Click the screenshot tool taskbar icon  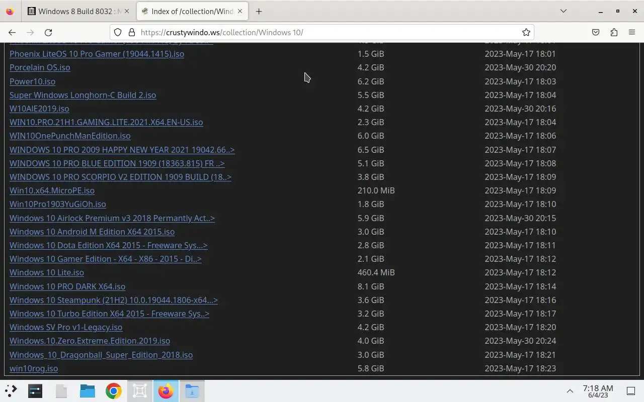tap(140, 390)
